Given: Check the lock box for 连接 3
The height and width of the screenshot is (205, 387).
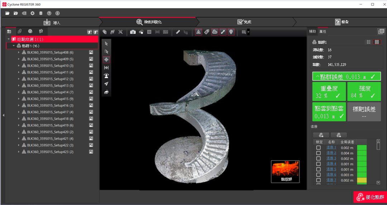Looking at the screenshot, I should click(x=319, y=158).
